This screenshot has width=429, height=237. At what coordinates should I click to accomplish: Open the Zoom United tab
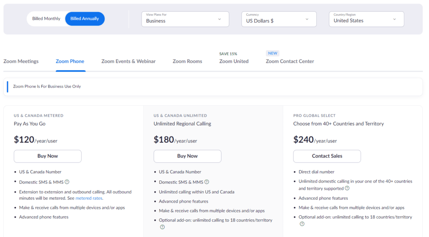pyautogui.click(x=234, y=61)
